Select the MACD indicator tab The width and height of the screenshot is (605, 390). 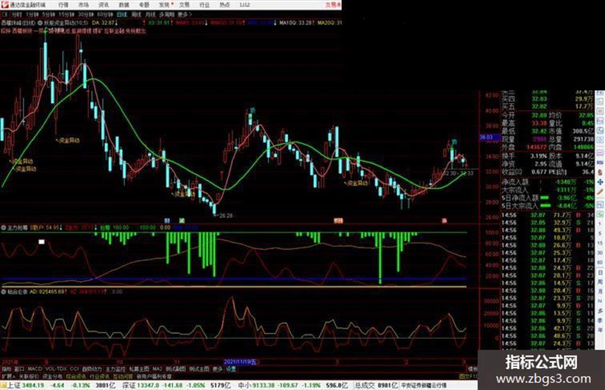tap(35, 369)
